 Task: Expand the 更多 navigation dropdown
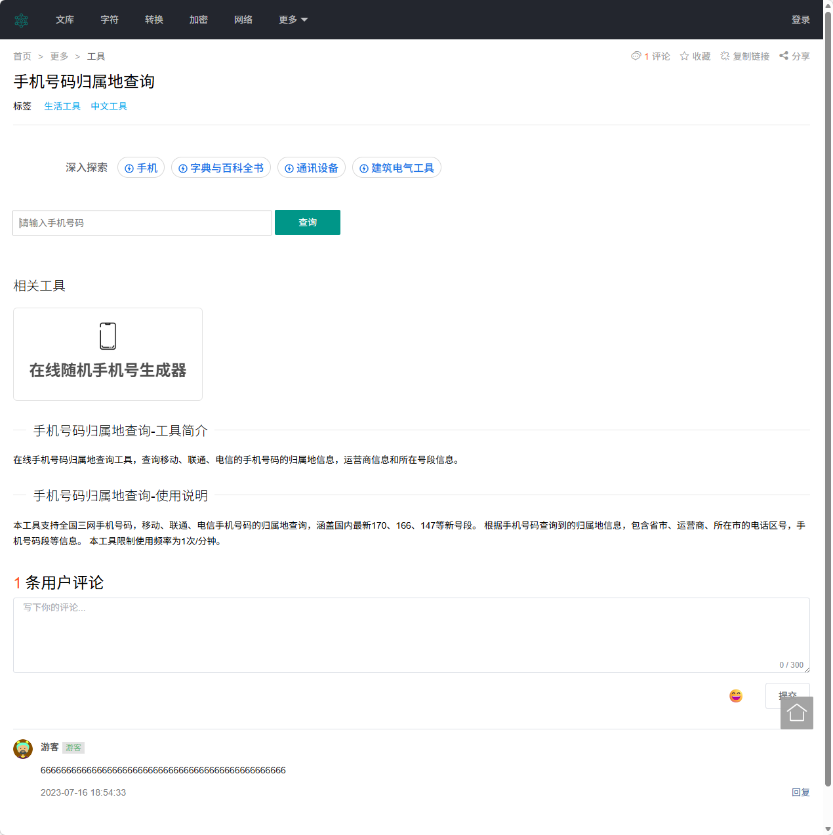coord(293,20)
